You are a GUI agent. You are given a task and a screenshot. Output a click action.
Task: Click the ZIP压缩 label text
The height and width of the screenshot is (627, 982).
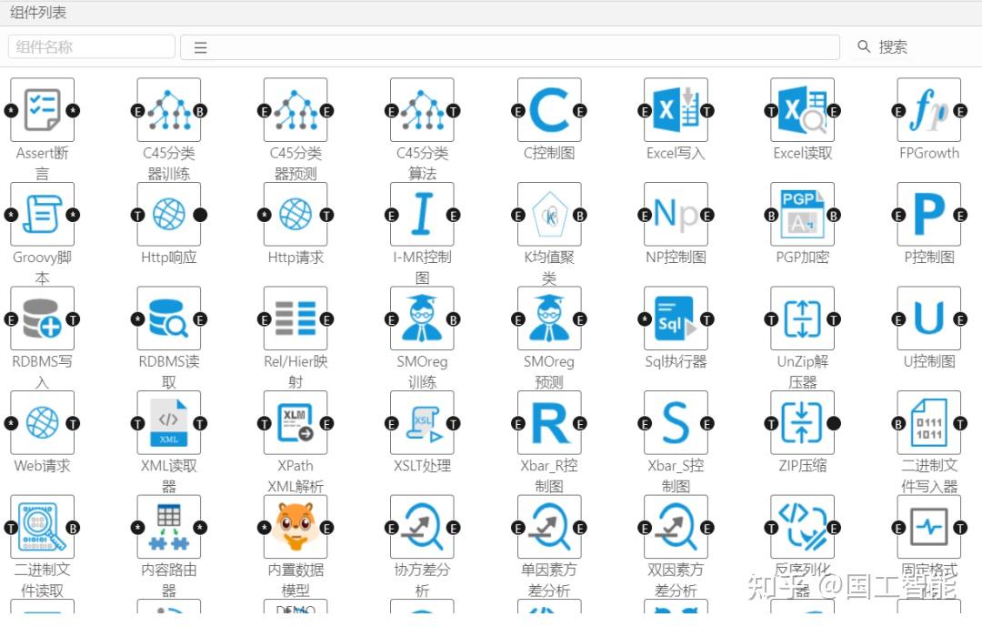802,465
